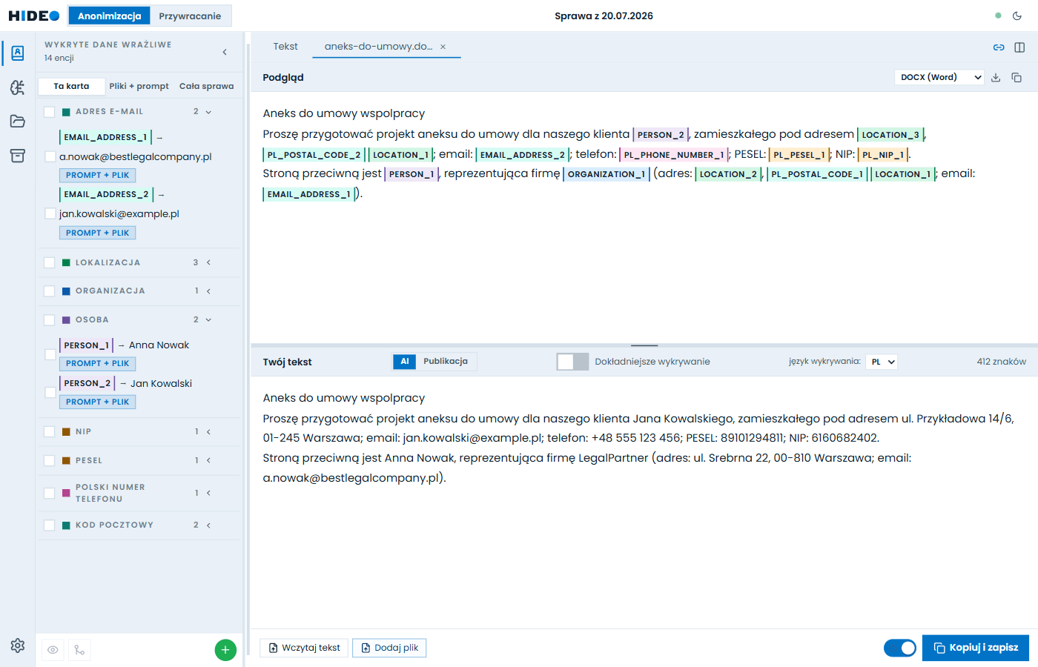This screenshot has height=667, width=1038.
Task: Click the green plus add button
Action: click(x=225, y=650)
